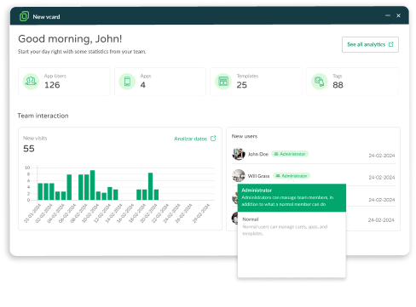The height and width of the screenshot is (307, 416).
Task: Click the Tags icon
Action: 320,82
